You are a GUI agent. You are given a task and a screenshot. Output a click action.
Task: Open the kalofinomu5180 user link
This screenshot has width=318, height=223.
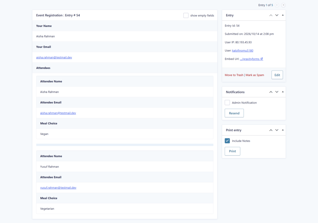[x=243, y=51]
